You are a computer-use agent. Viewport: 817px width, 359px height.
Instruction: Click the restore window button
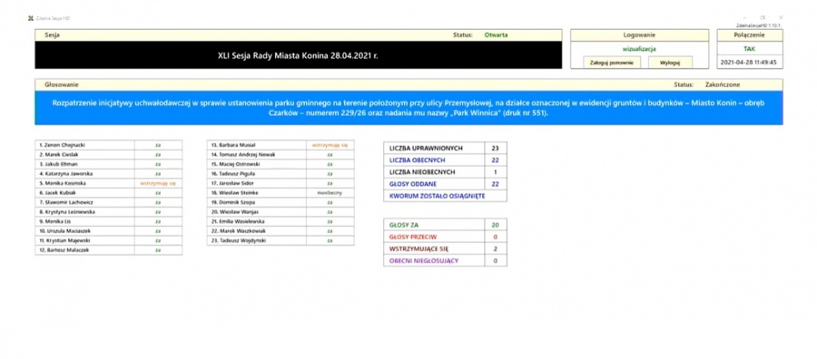click(763, 18)
